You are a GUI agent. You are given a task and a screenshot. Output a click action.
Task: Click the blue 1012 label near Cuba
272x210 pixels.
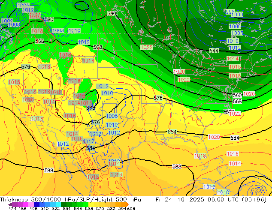[209, 187]
